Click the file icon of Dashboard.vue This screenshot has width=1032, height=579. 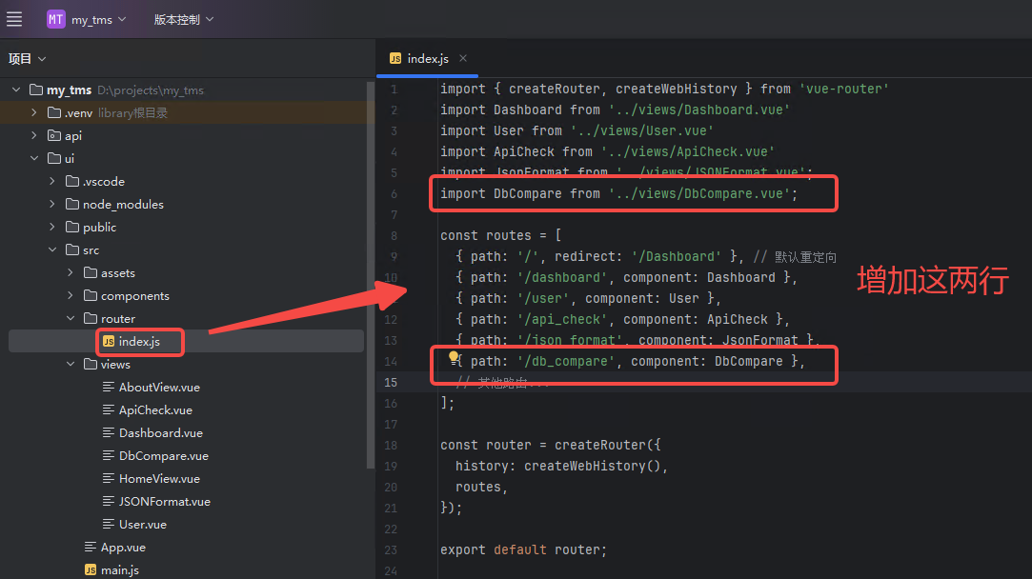[109, 433]
